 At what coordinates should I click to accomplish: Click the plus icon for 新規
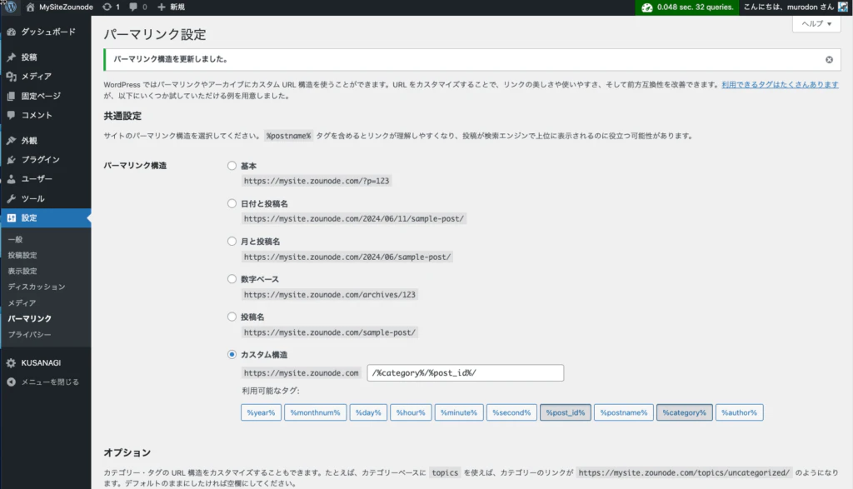161,7
